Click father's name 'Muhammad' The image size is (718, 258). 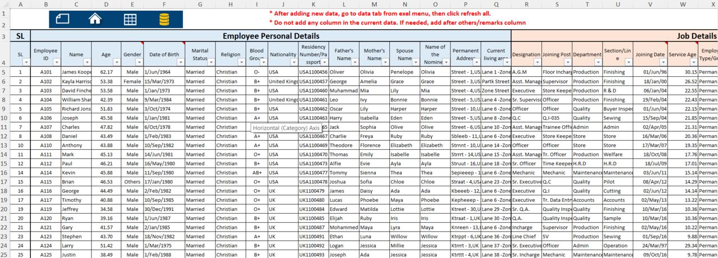pos(344,90)
